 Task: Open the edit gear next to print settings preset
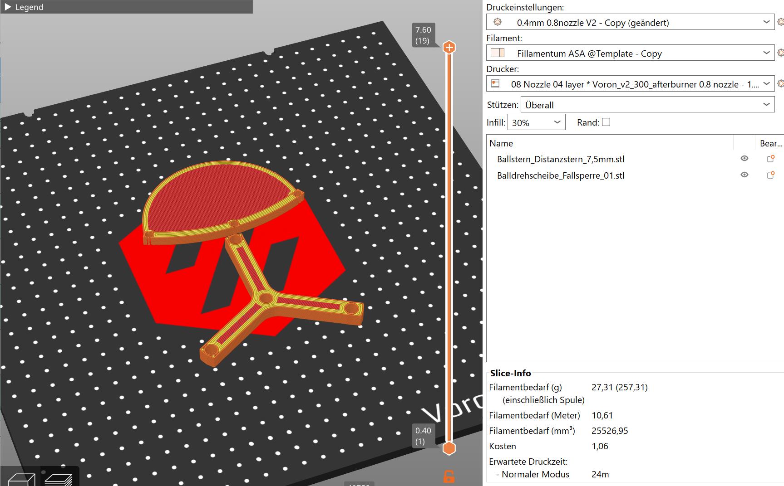[x=780, y=22]
